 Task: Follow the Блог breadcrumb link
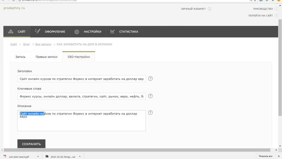26,44
